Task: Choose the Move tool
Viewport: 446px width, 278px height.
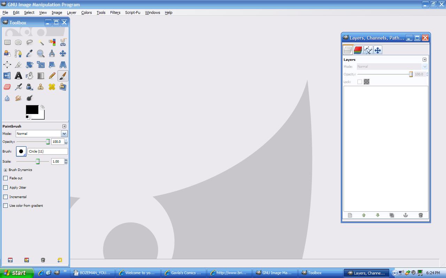Action: [x=63, y=54]
